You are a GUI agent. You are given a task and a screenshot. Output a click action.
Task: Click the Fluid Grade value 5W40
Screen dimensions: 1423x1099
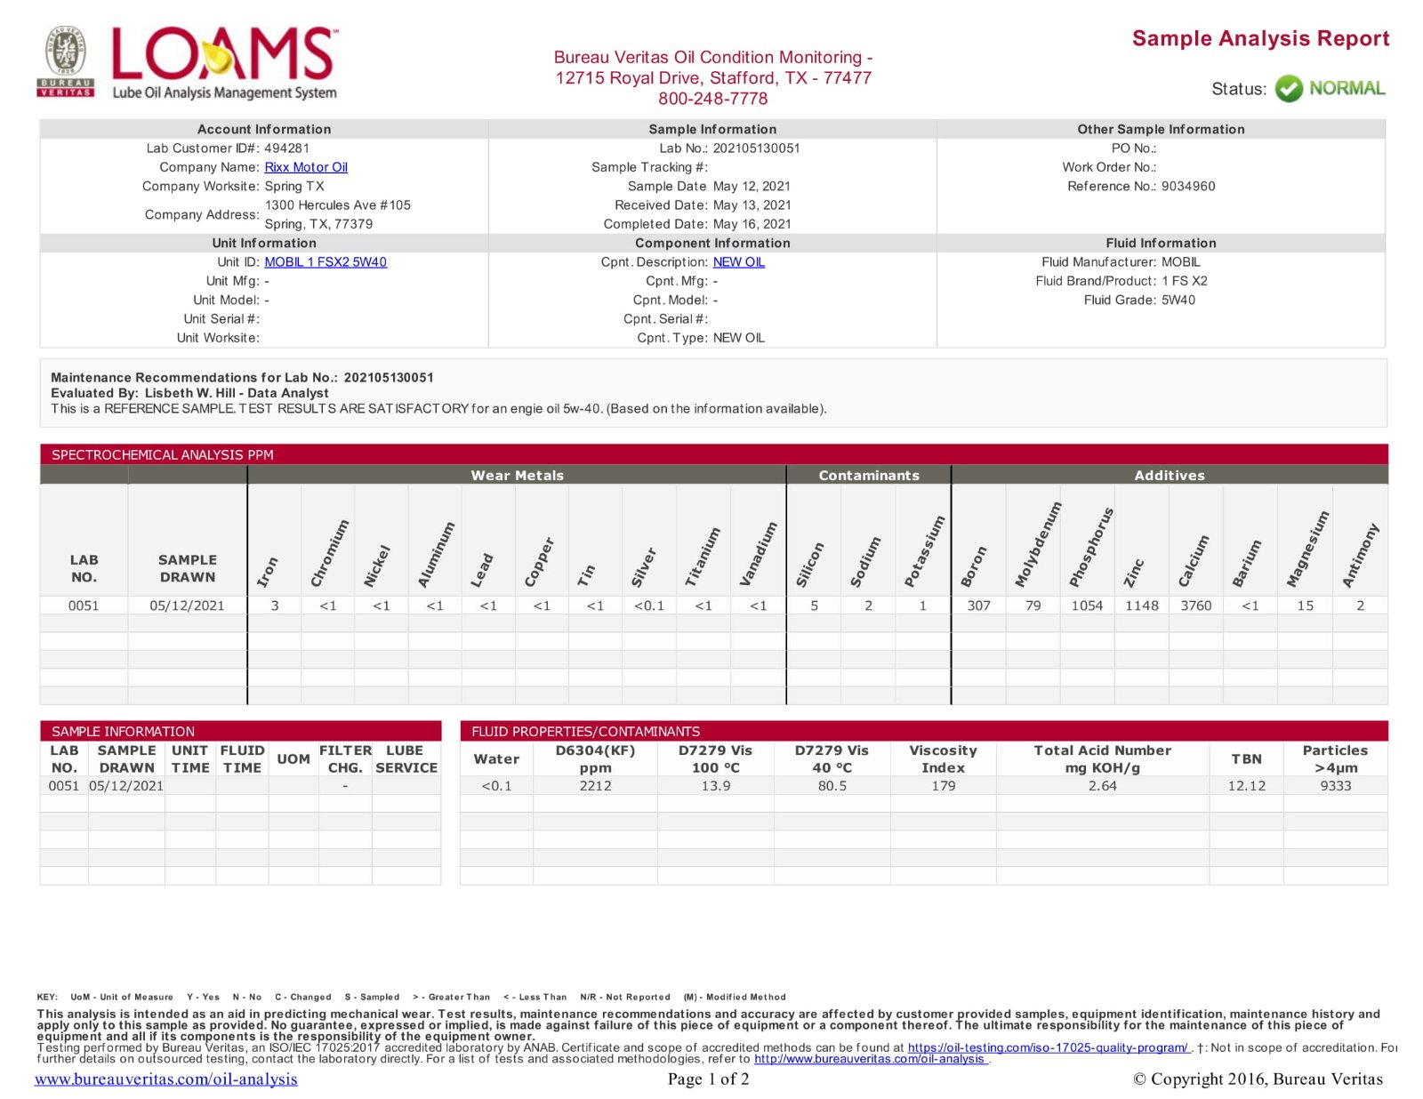[x=1178, y=301]
